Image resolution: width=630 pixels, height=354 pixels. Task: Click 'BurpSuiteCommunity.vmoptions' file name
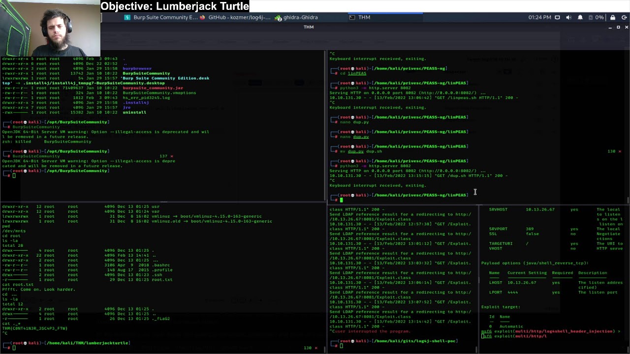point(159,92)
